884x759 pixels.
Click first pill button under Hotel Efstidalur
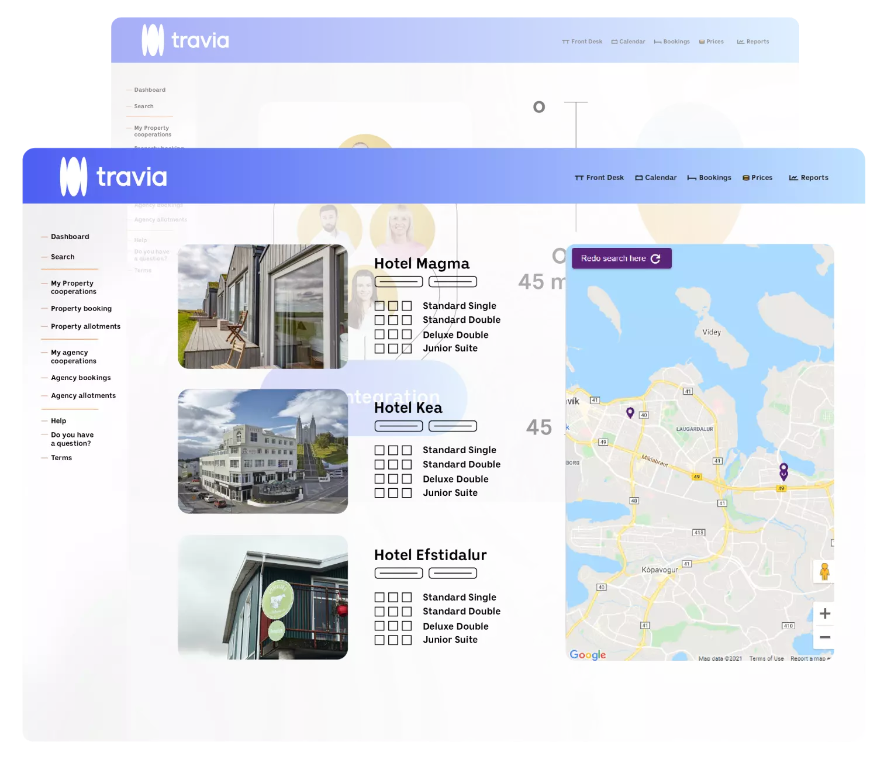pyautogui.click(x=399, y=573)
